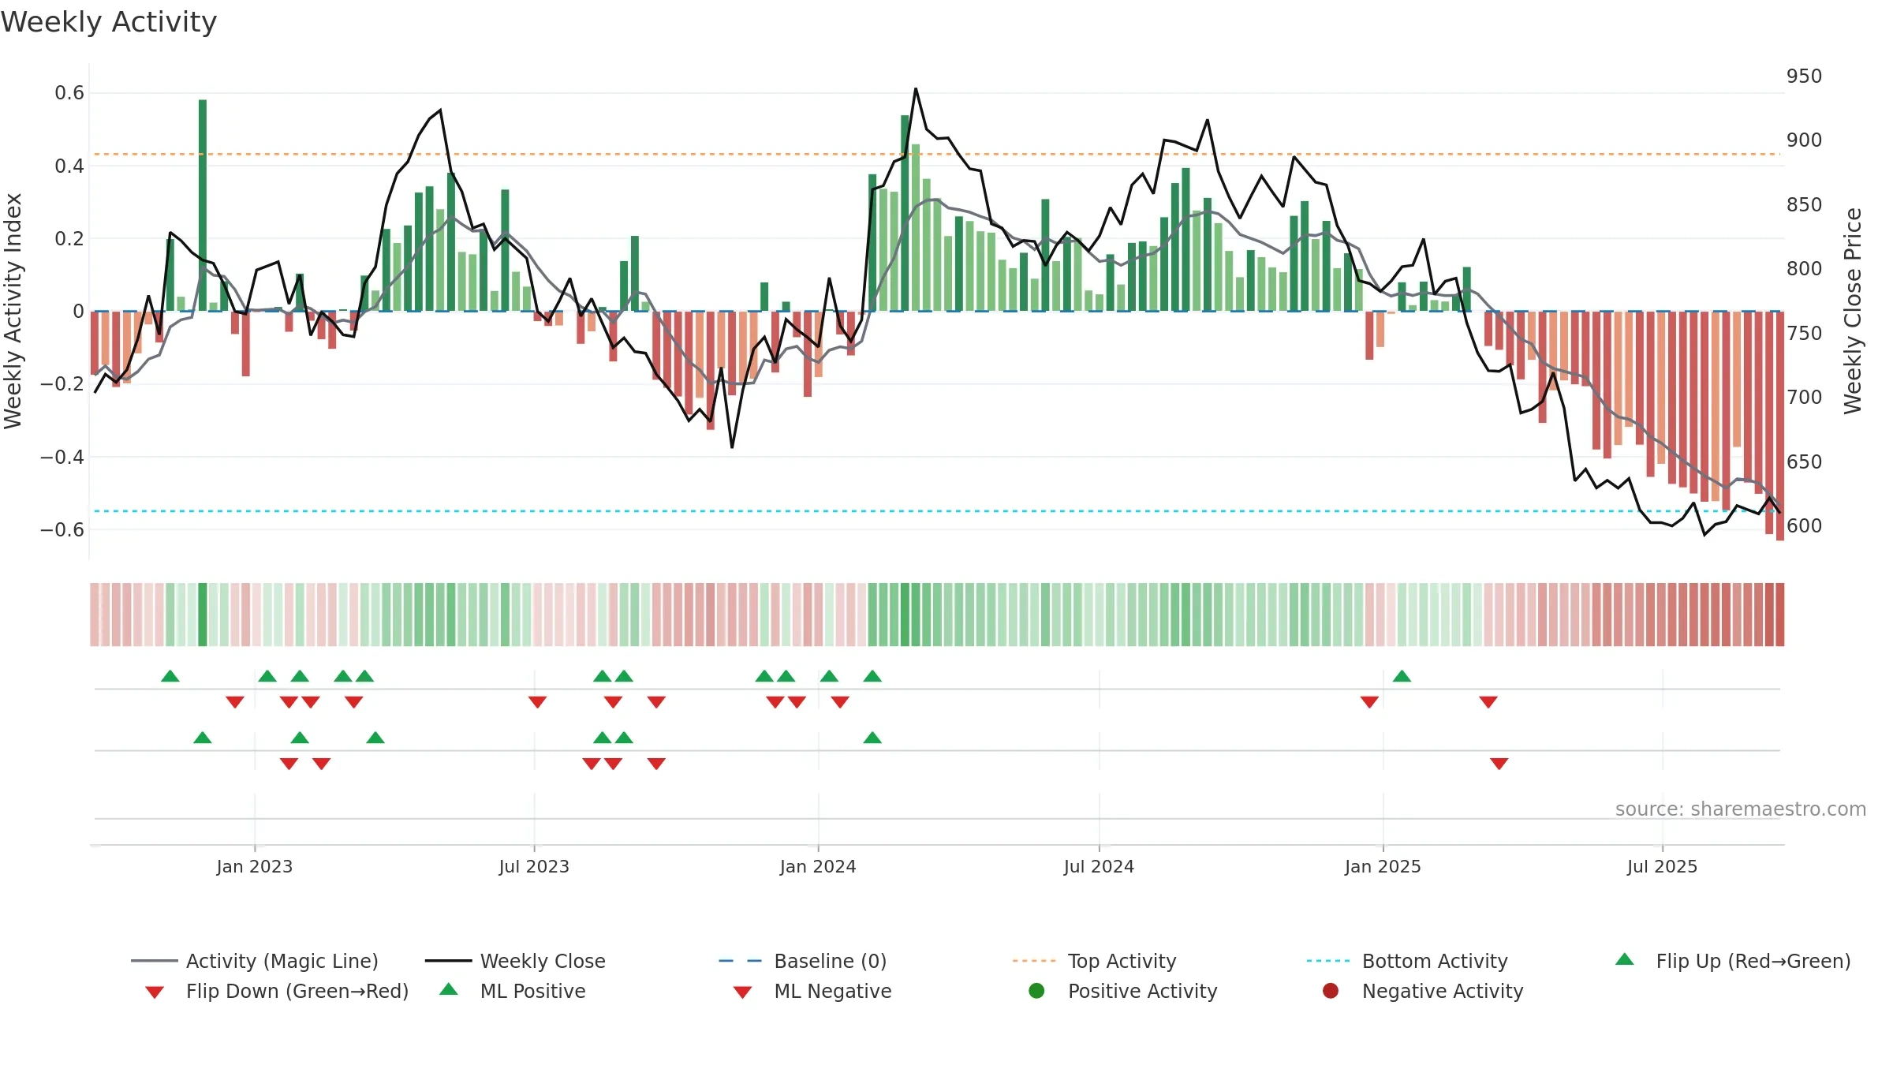Toggle the Activity (Magic Line) legend entry
1893x1065 pixels.
[x=255, y=961]
